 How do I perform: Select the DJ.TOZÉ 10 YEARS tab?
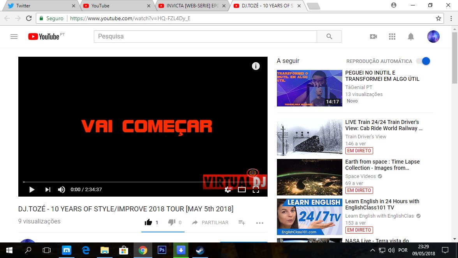coord(266,6)
